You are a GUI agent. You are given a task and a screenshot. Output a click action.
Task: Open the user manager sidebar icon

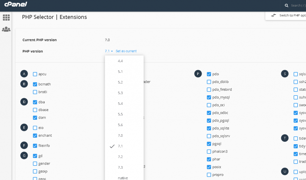[x=6, y=29]
